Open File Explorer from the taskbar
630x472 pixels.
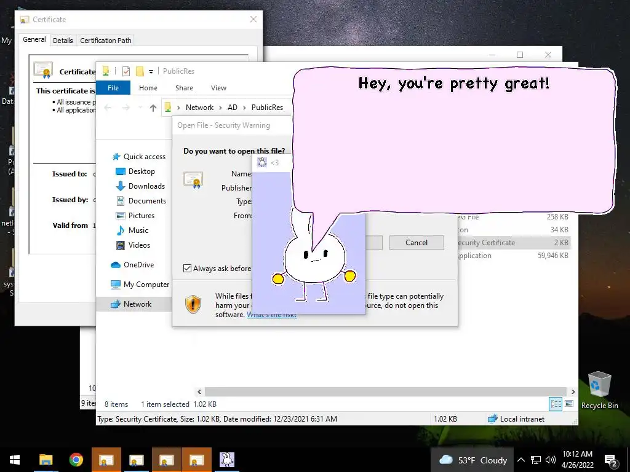(46, 460)
